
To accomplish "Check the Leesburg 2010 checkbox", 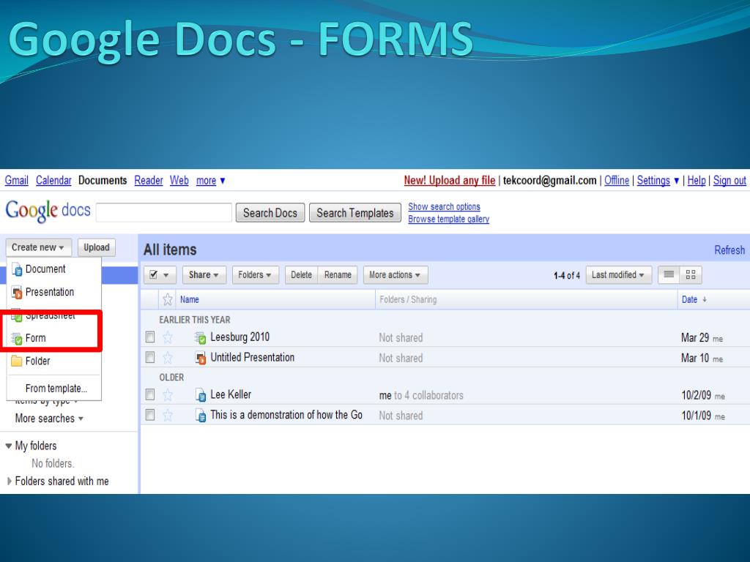I will (150, 337).
